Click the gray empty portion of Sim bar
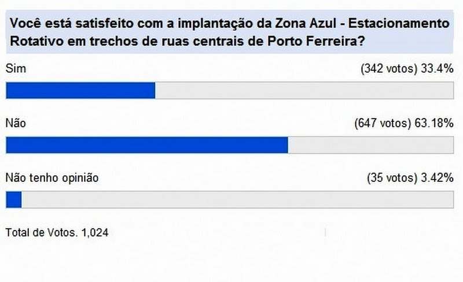 tap(304, 91)
